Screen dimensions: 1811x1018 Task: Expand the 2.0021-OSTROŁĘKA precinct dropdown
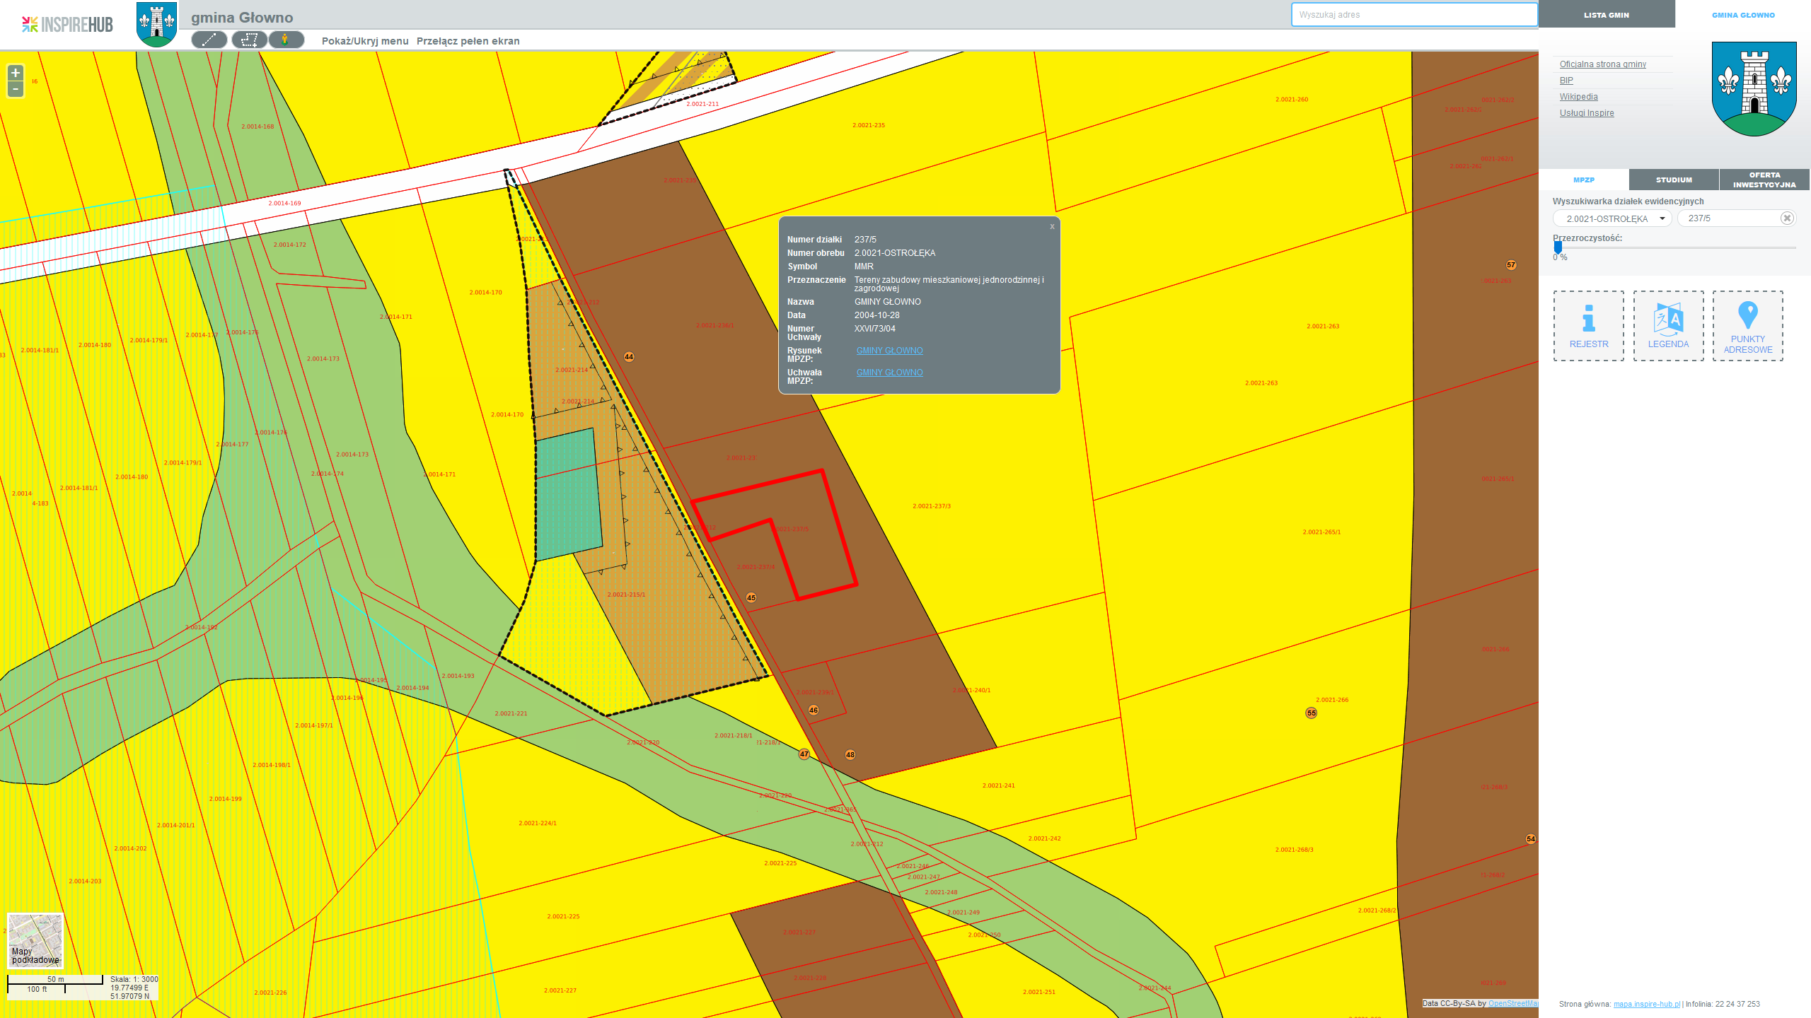[x=1612, y=218]
